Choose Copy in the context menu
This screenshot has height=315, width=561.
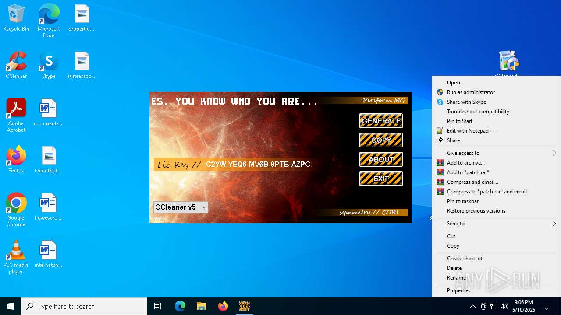click(x=496, y=245)
